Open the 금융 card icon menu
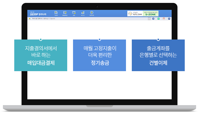This screenshot has height=115, width=199. click(74, 13)
